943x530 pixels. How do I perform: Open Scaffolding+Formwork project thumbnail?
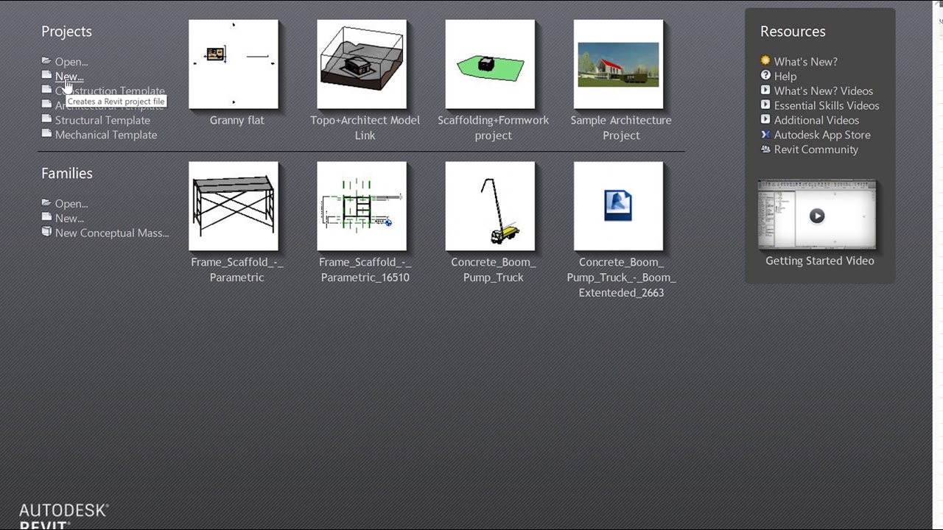click(490, 64)
